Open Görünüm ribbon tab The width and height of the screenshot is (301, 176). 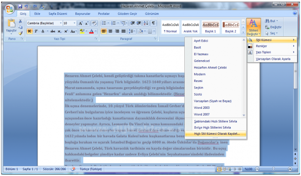(152, 14)
